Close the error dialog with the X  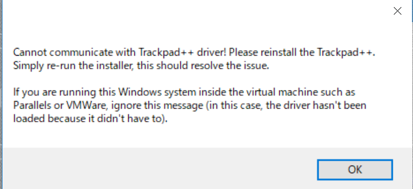(397, 11)
